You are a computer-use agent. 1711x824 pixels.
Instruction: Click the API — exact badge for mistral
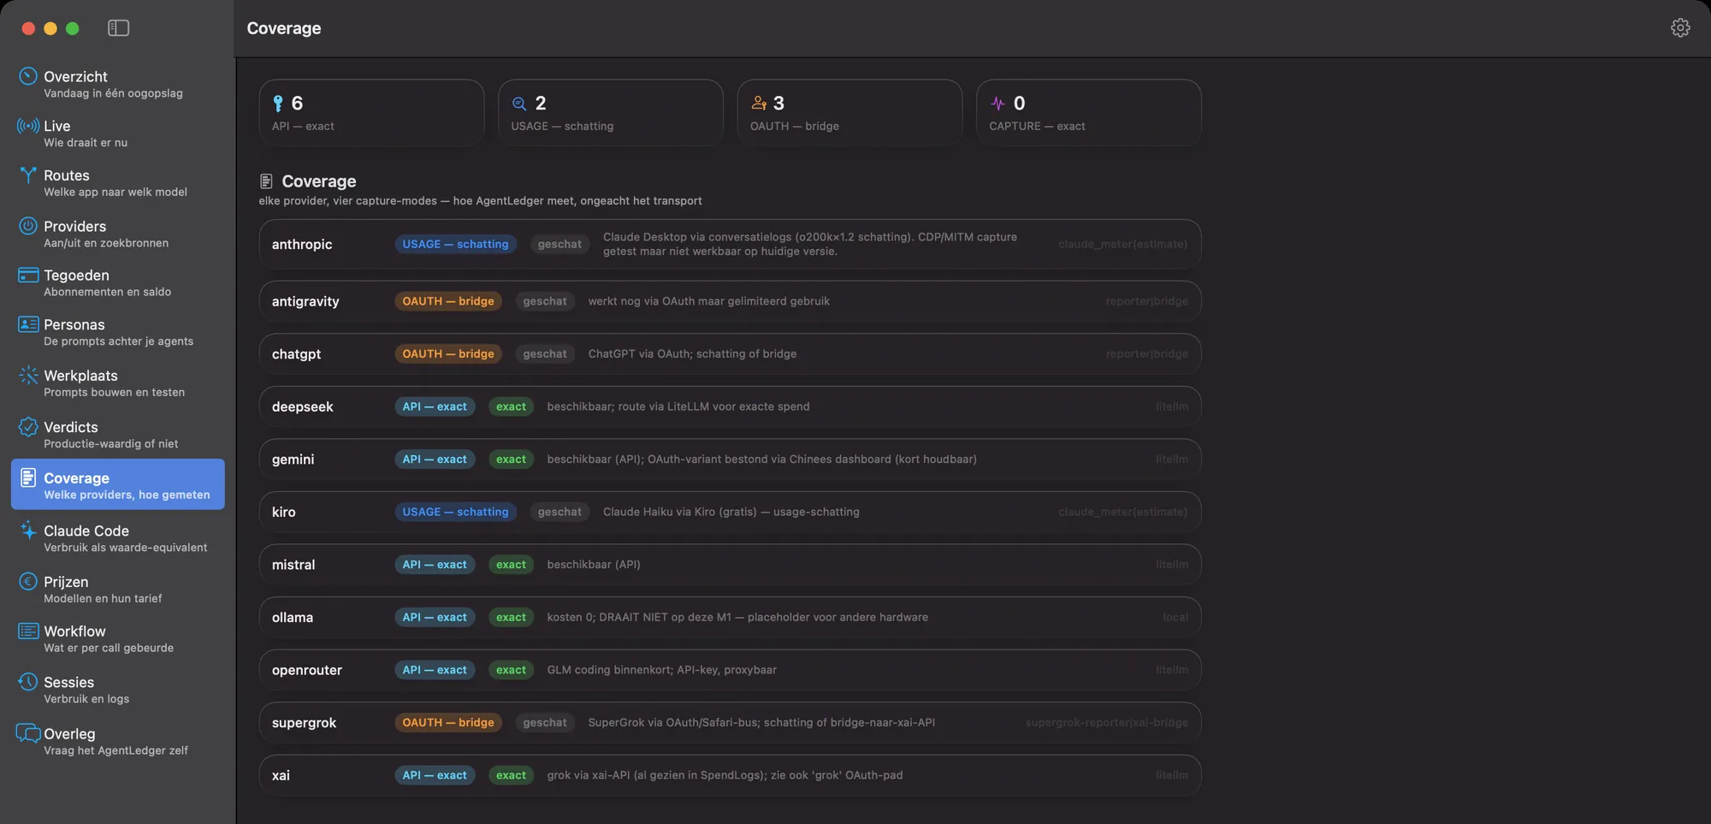435,565
